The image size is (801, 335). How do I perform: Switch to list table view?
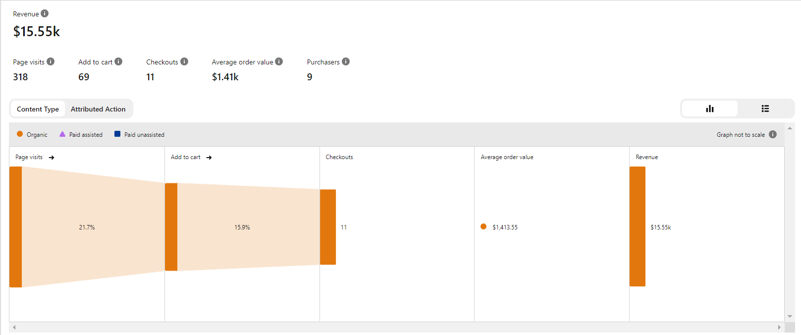pyautogui.click(x=765, y=109)
